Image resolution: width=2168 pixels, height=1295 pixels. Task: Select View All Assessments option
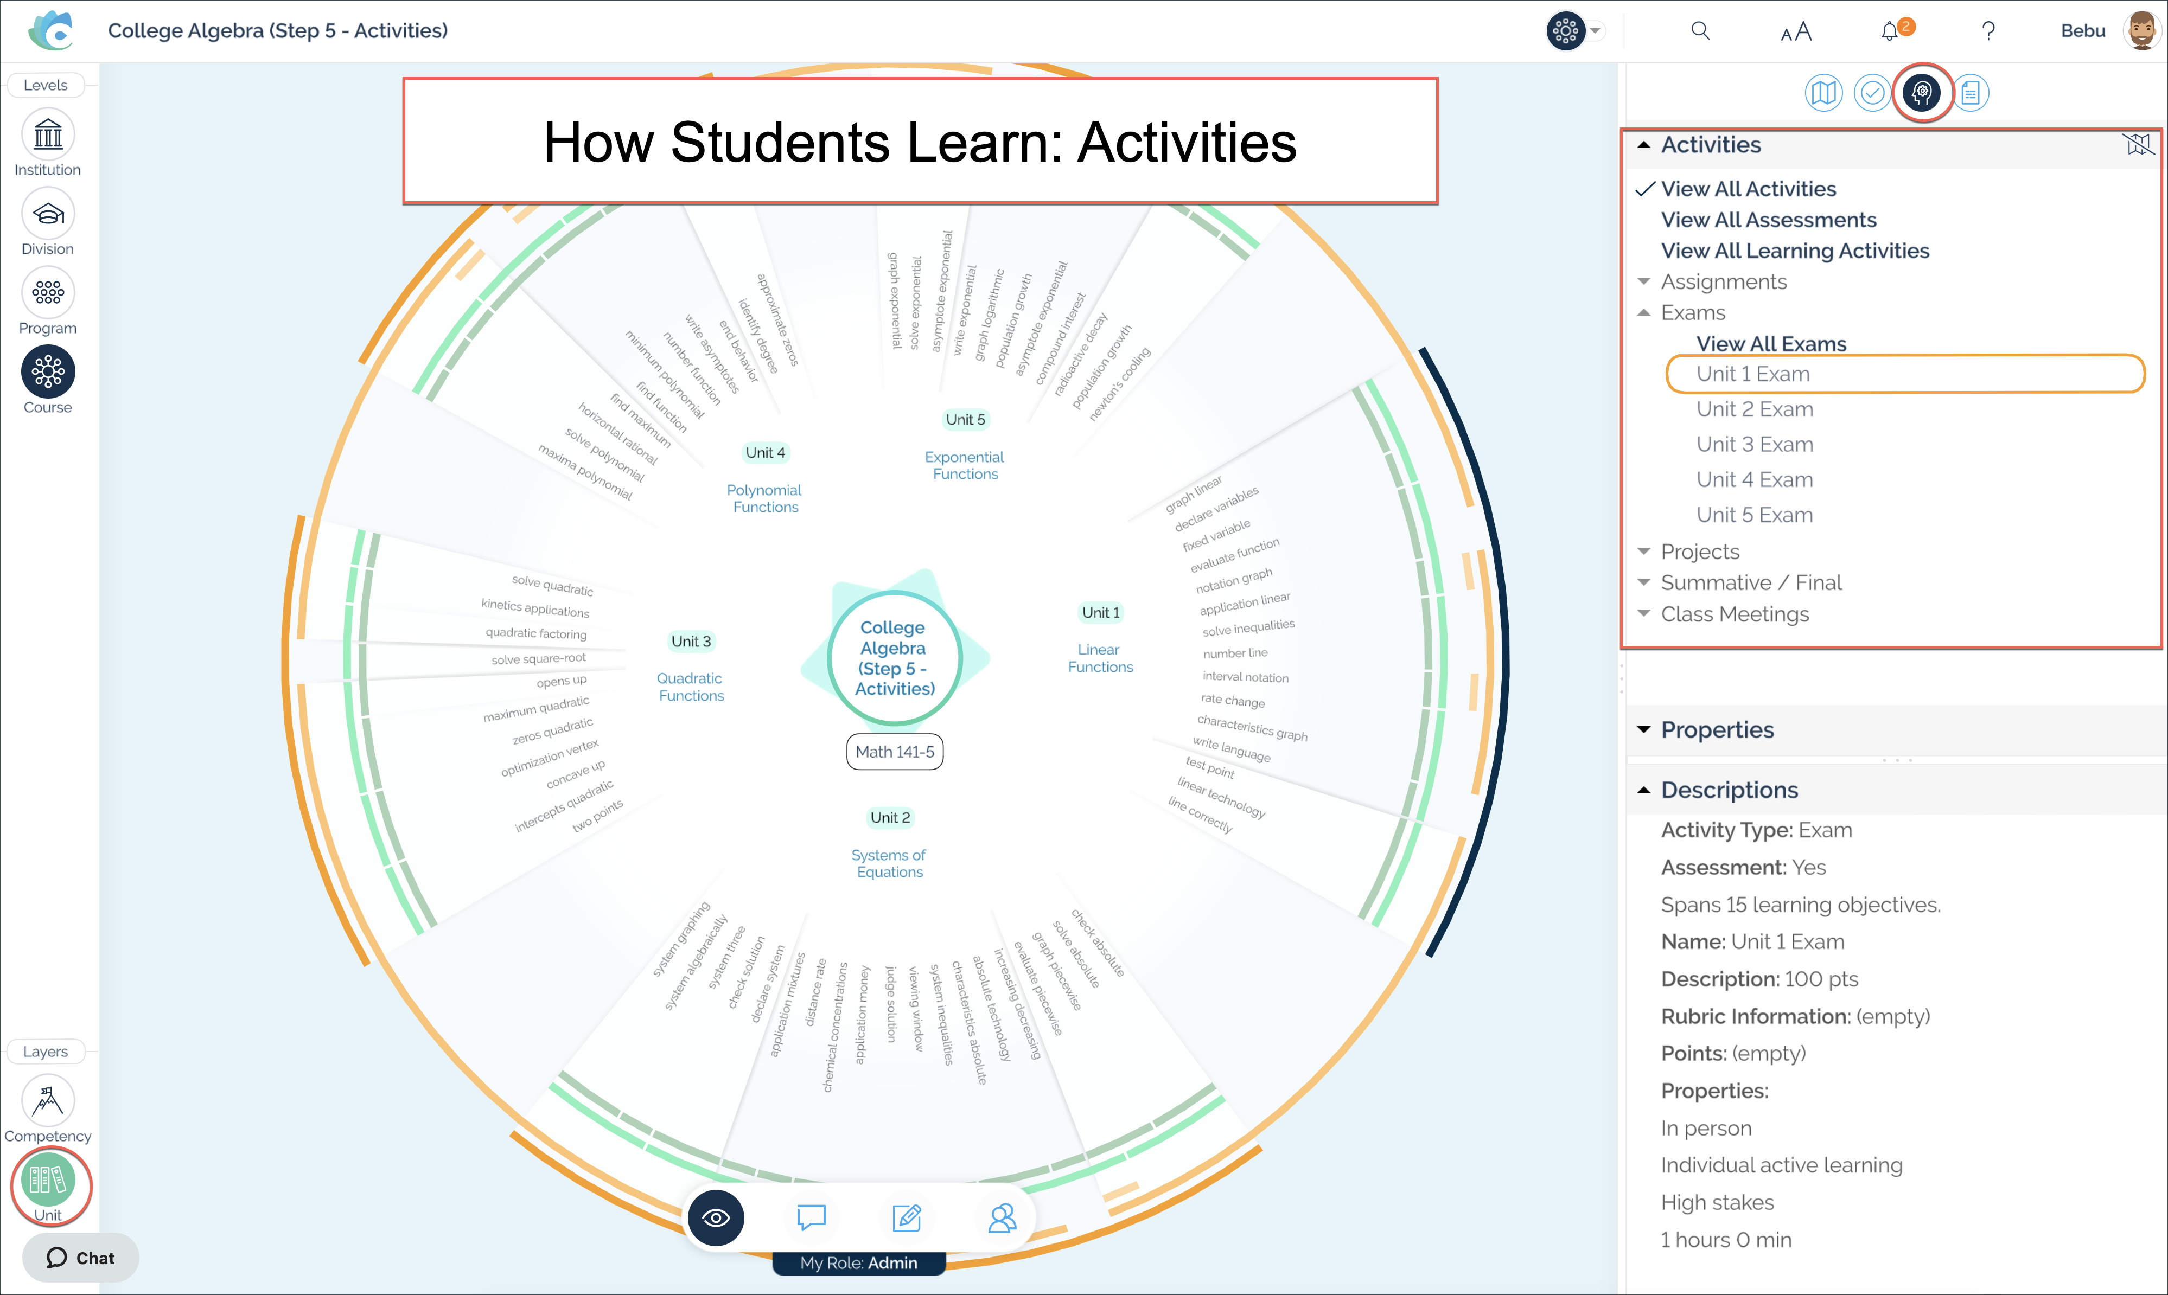[1768, 219]
